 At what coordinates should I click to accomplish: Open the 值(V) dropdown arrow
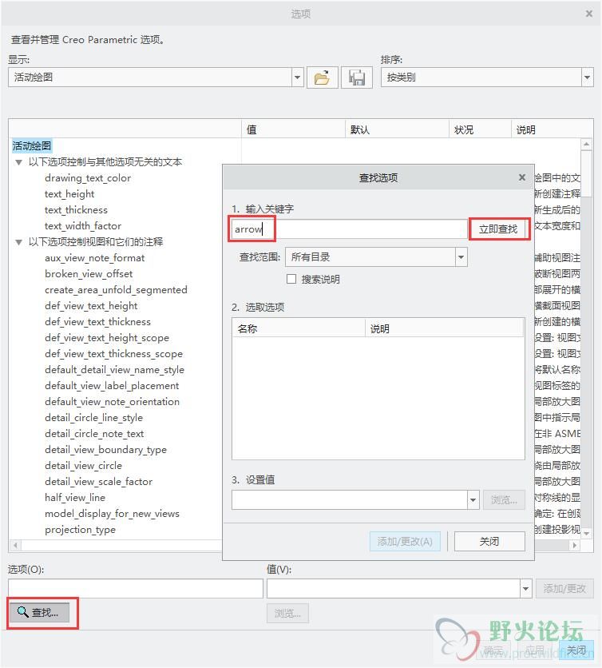[x=525, y=589]
